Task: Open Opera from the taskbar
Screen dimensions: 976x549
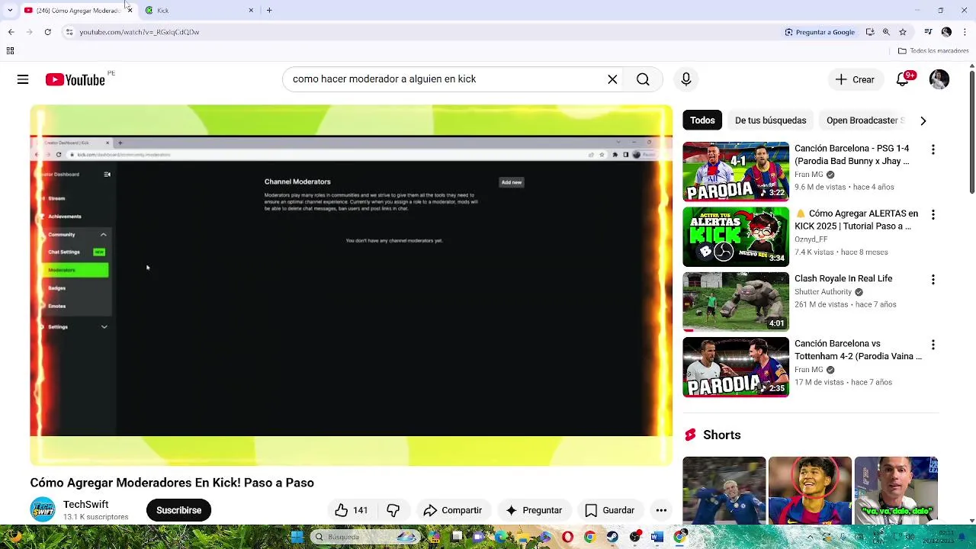Action: (x=567, y=537)
